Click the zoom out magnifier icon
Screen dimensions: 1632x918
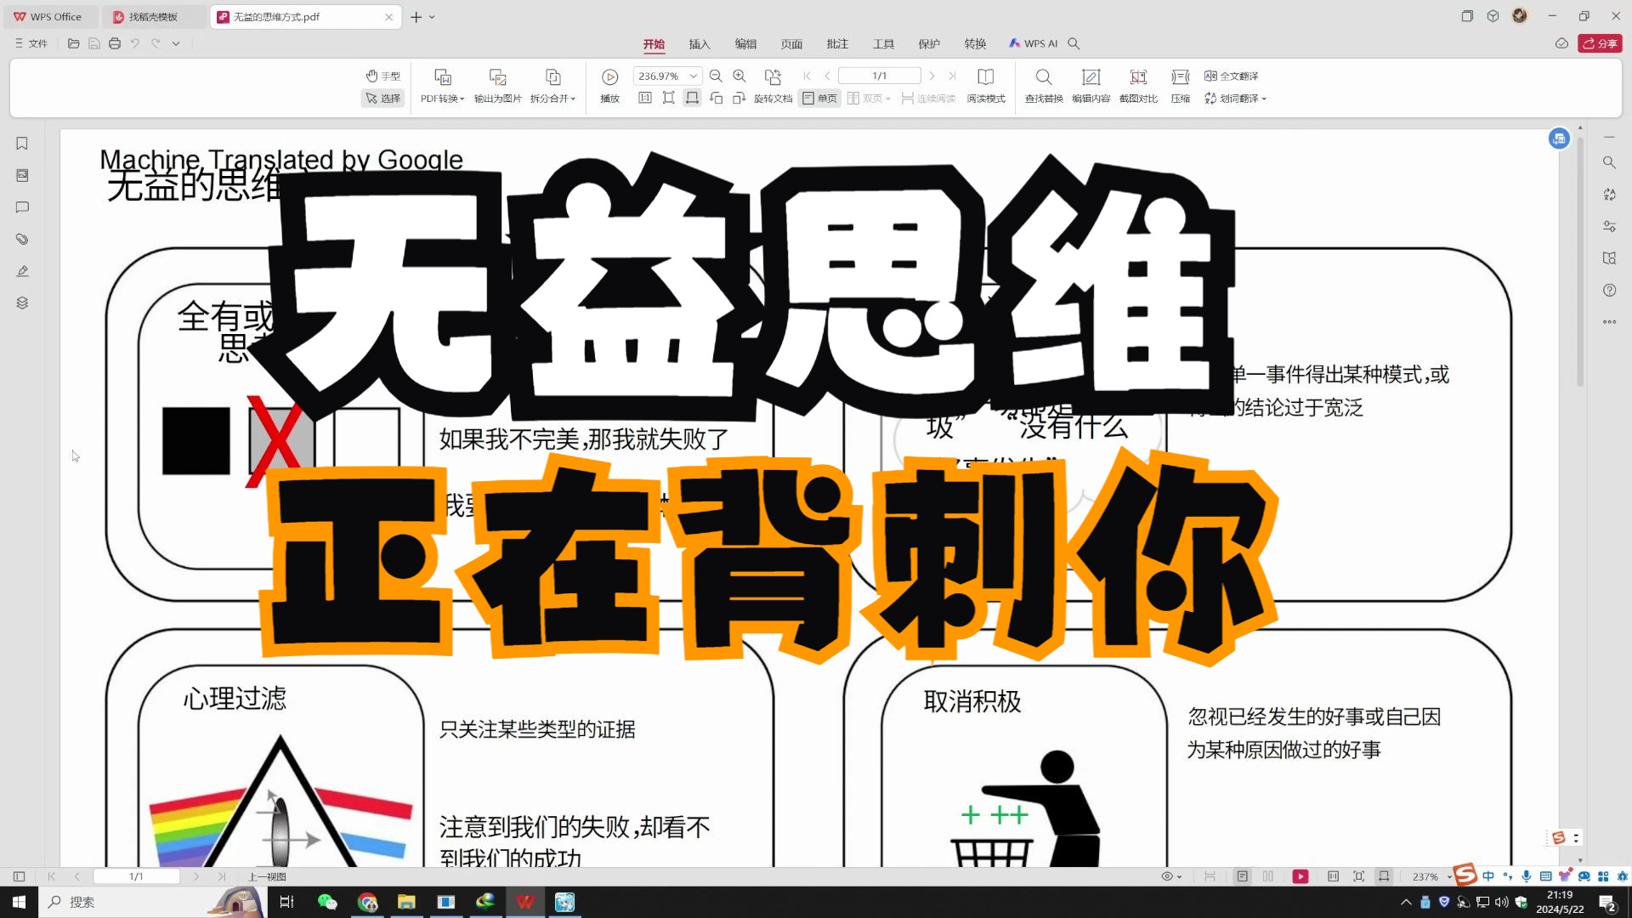(x=716, y=76)
